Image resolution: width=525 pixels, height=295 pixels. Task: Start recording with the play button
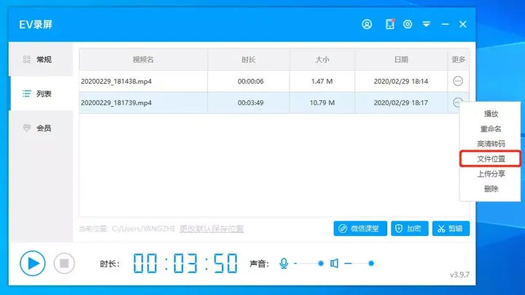(32, 263)
